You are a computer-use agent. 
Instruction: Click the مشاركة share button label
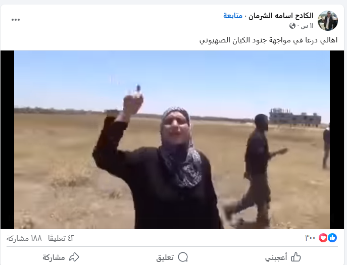point(54,257)
